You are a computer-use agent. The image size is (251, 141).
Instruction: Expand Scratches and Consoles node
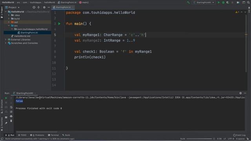[6, 43]
